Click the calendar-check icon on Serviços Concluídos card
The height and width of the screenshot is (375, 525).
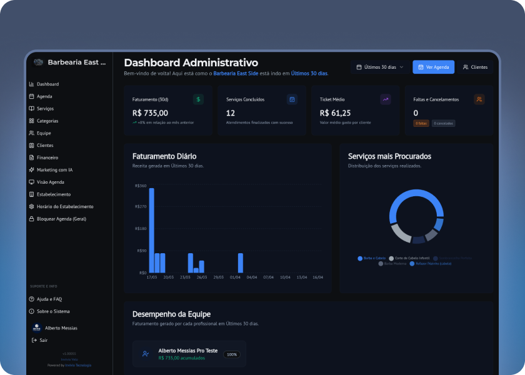[x=292, y=99]
